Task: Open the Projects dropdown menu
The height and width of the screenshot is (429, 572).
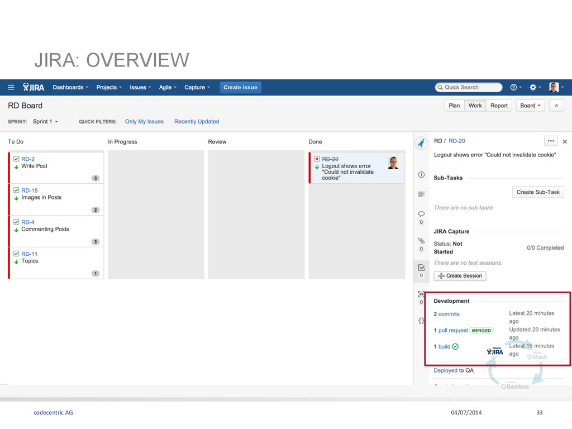Action: [x=109, y=87]
